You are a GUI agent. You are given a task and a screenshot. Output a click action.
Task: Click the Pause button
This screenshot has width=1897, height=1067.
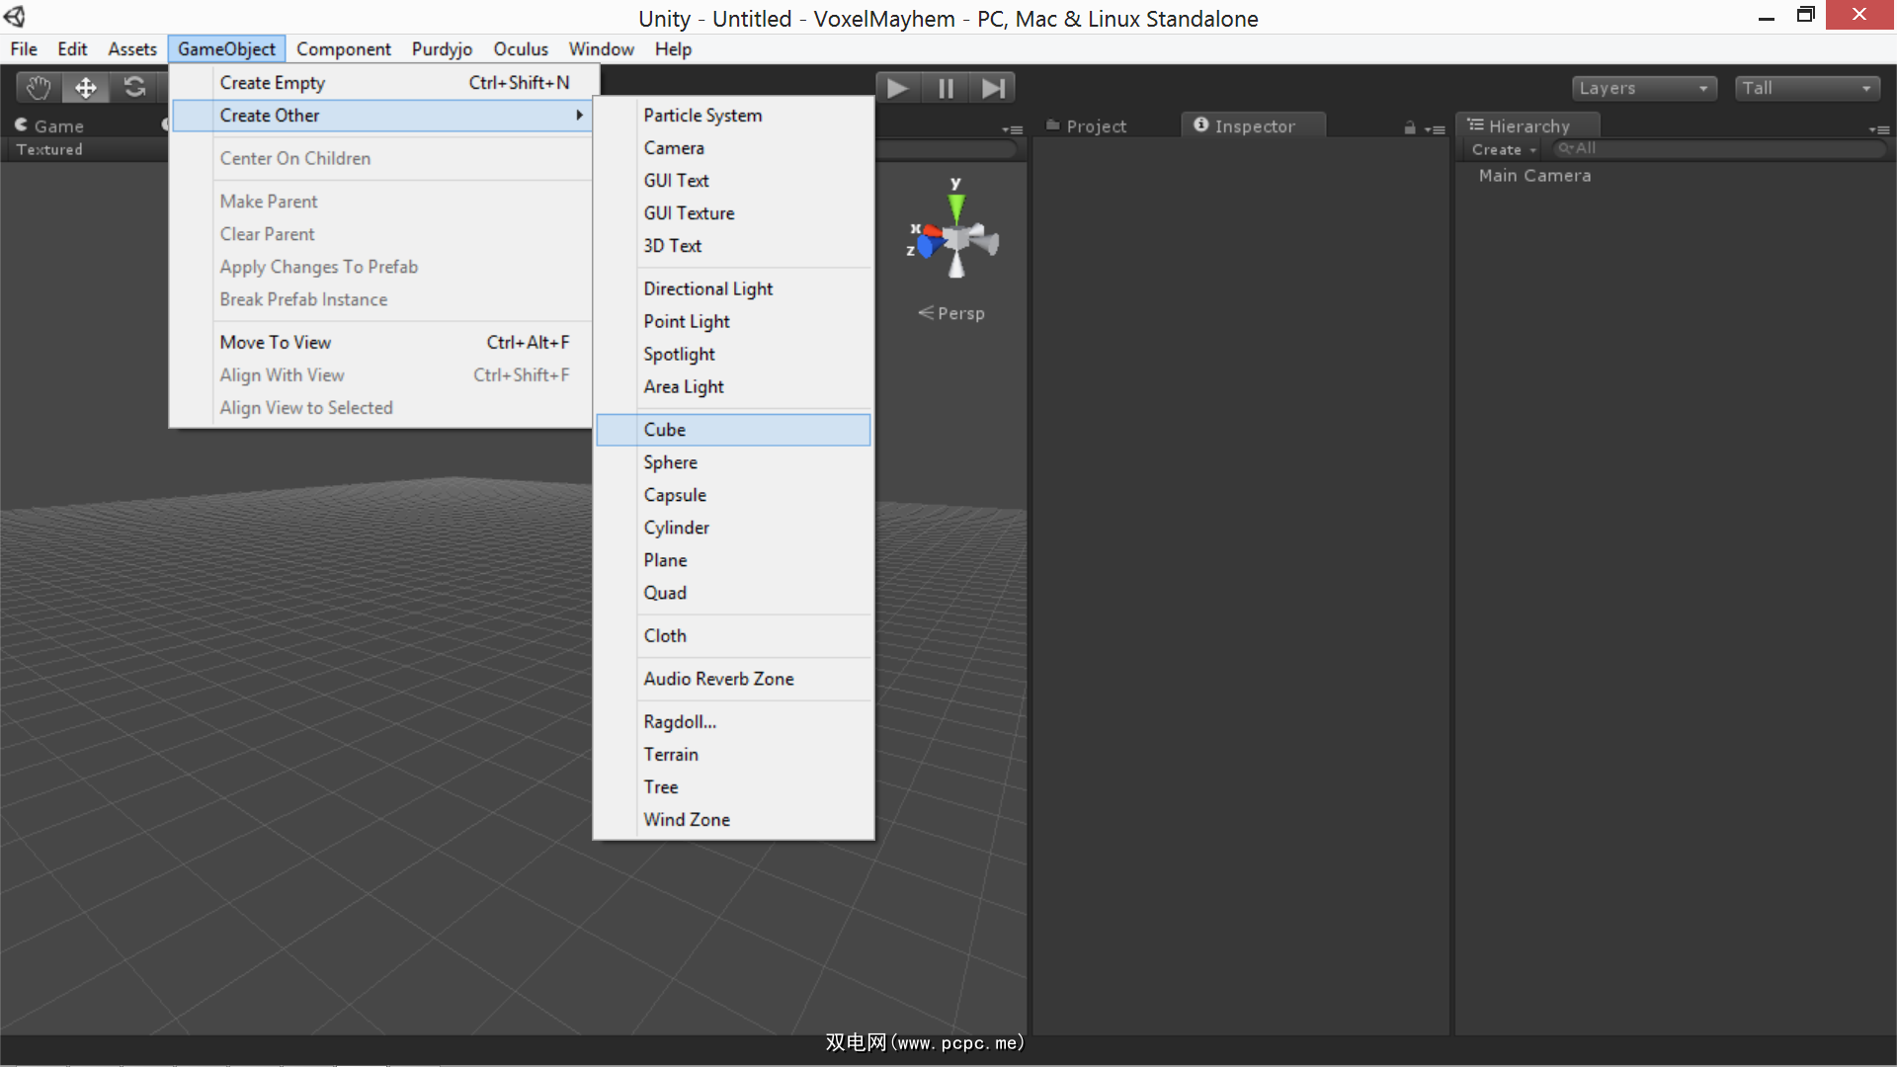(946, 89)
